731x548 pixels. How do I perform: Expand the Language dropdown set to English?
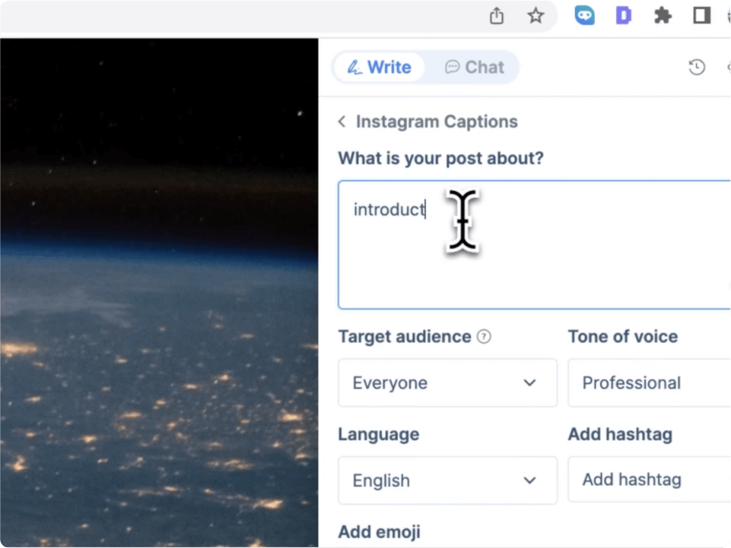click(447, 480)
